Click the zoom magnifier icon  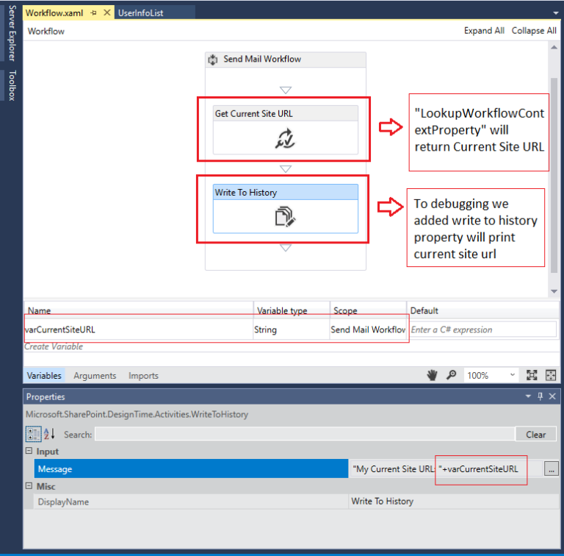pyautogui.click(x=451, y=375)
